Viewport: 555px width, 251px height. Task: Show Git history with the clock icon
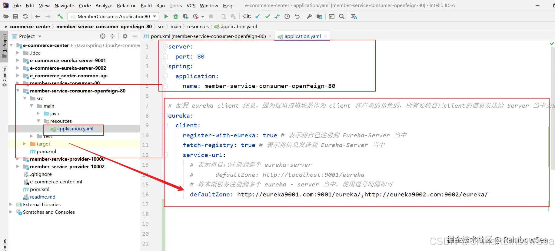(287, 16)
